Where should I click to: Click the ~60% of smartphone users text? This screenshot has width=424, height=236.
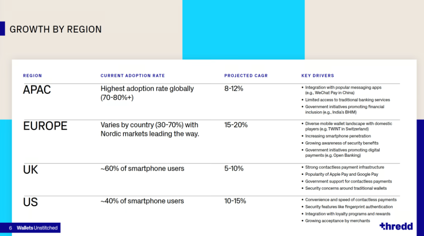point(142,169)
